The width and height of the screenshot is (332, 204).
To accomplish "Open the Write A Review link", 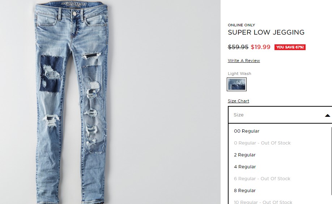I will [x=244, y=61].
